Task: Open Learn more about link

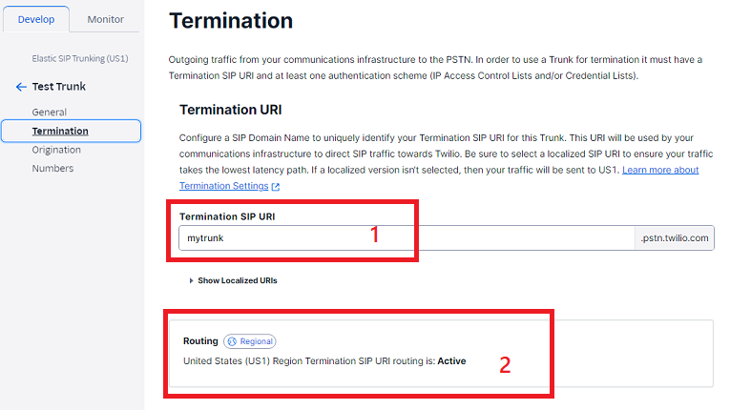Action: (x=660, y=170)
